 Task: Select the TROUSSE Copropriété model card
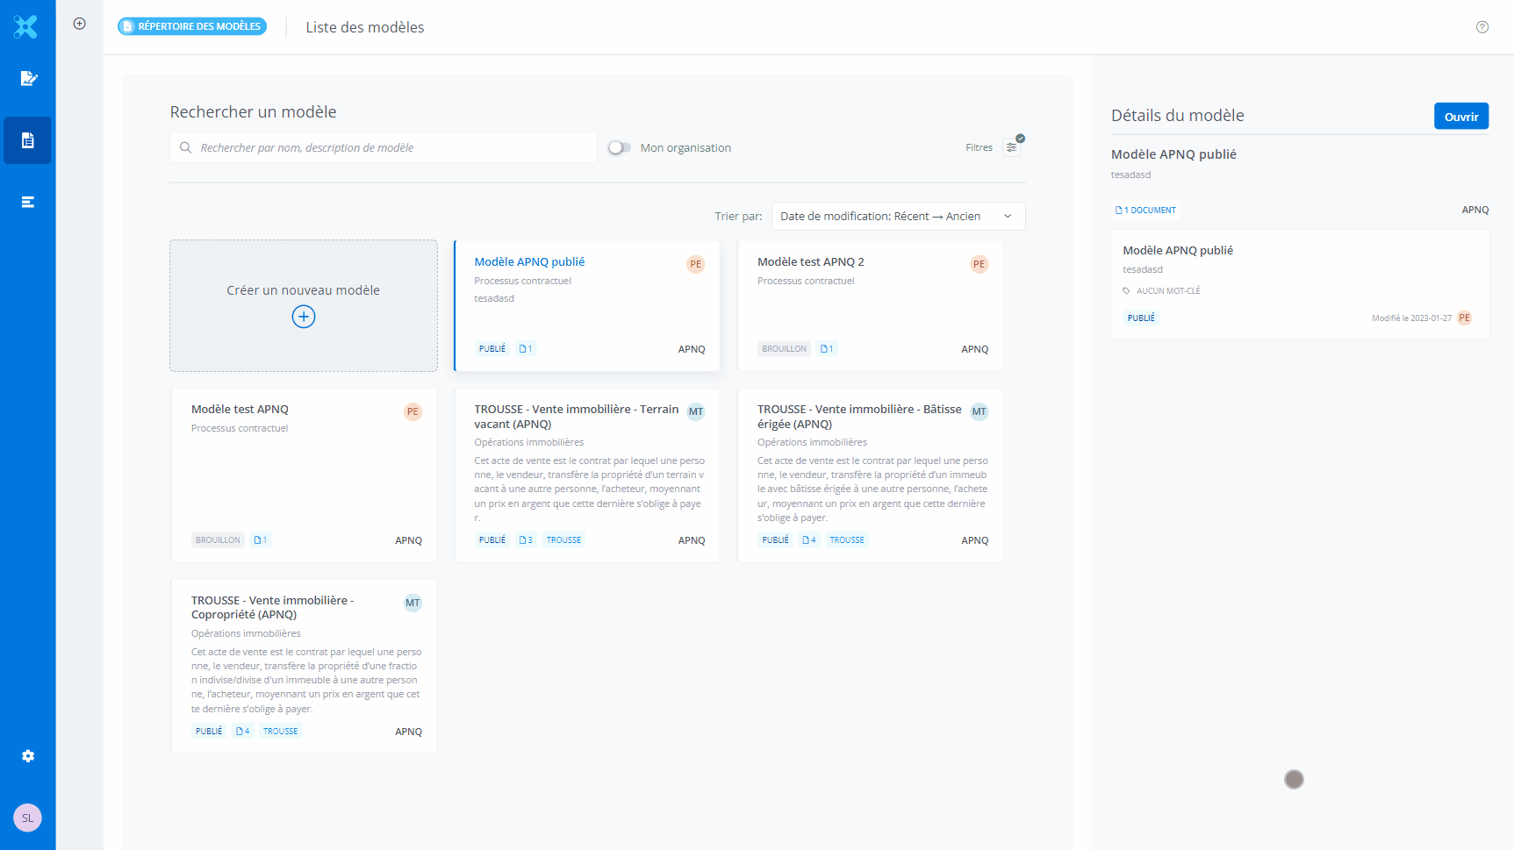click(304, 665)
